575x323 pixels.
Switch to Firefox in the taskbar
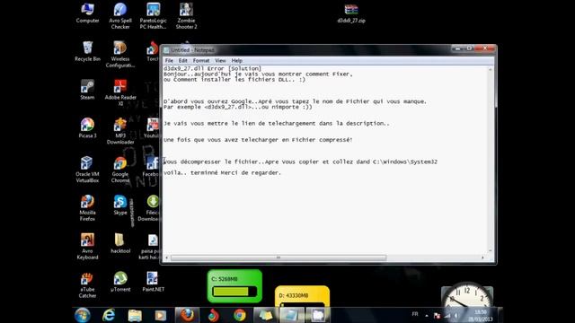point(187,315)
